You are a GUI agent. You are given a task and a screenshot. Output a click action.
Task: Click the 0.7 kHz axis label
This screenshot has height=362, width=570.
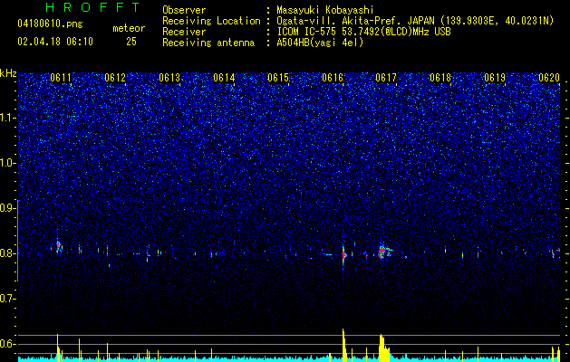8,299
